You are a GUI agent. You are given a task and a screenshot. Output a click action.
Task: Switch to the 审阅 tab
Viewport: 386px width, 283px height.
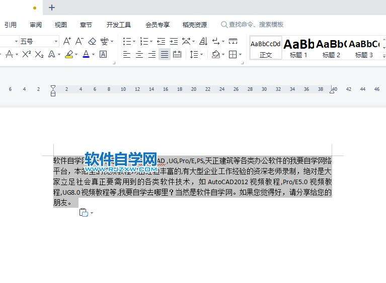point(36,25)
